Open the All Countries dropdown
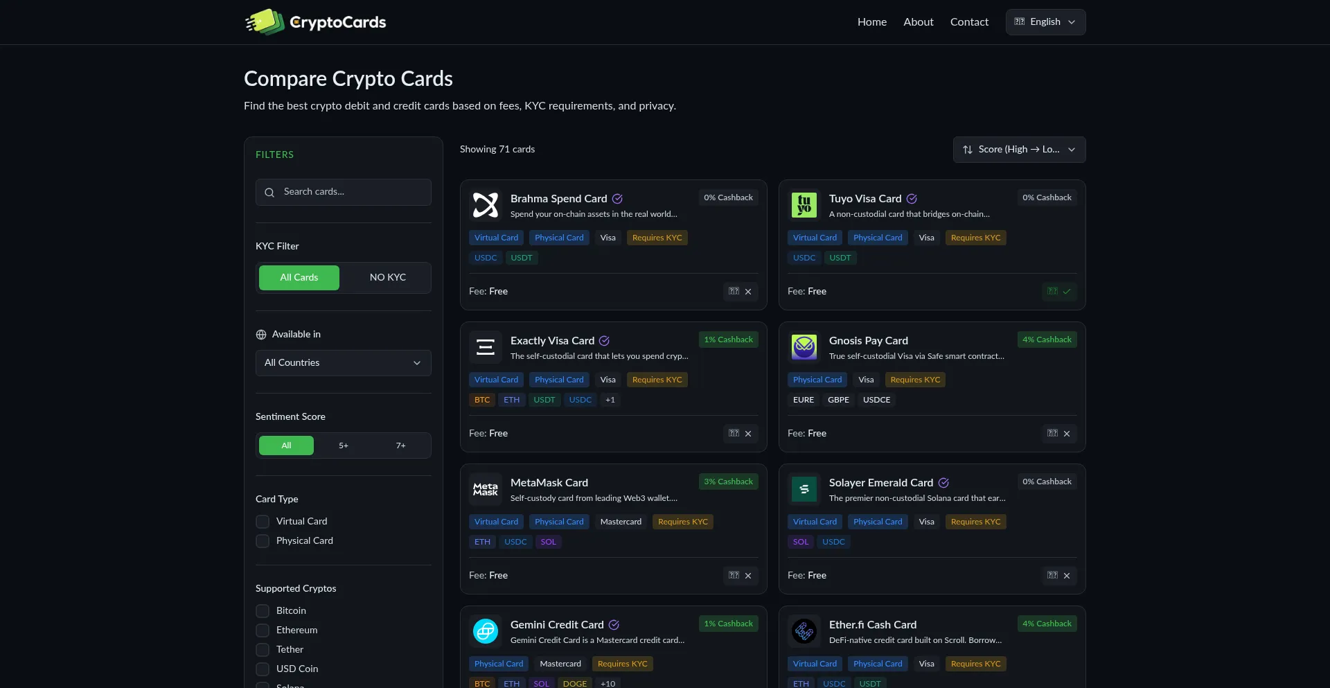1330x688 pixels. point(344,363)
